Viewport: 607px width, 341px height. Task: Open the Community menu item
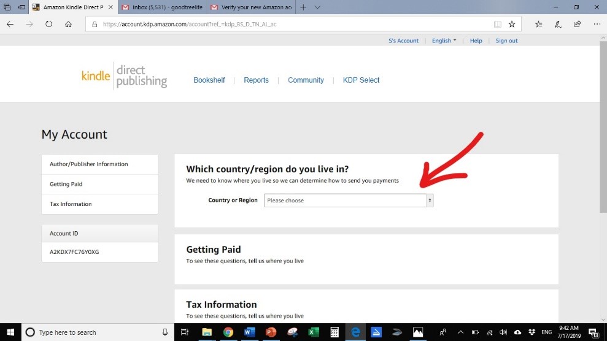click(x=306, y=80)
